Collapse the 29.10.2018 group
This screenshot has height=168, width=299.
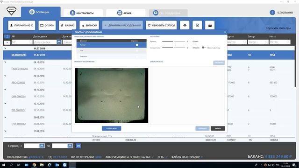pos(5,76)
